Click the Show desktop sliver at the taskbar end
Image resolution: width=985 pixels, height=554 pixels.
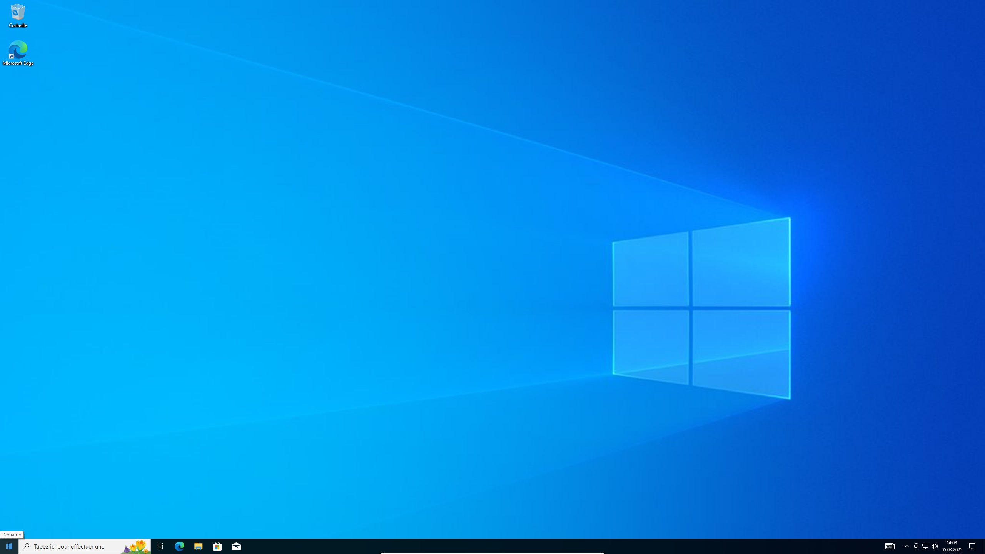(x=983, y=546)
